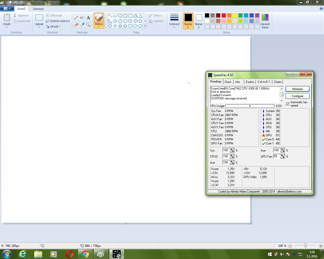
Task: Open the Otočit rotate dropdown
Action: [x=53, y=27]
